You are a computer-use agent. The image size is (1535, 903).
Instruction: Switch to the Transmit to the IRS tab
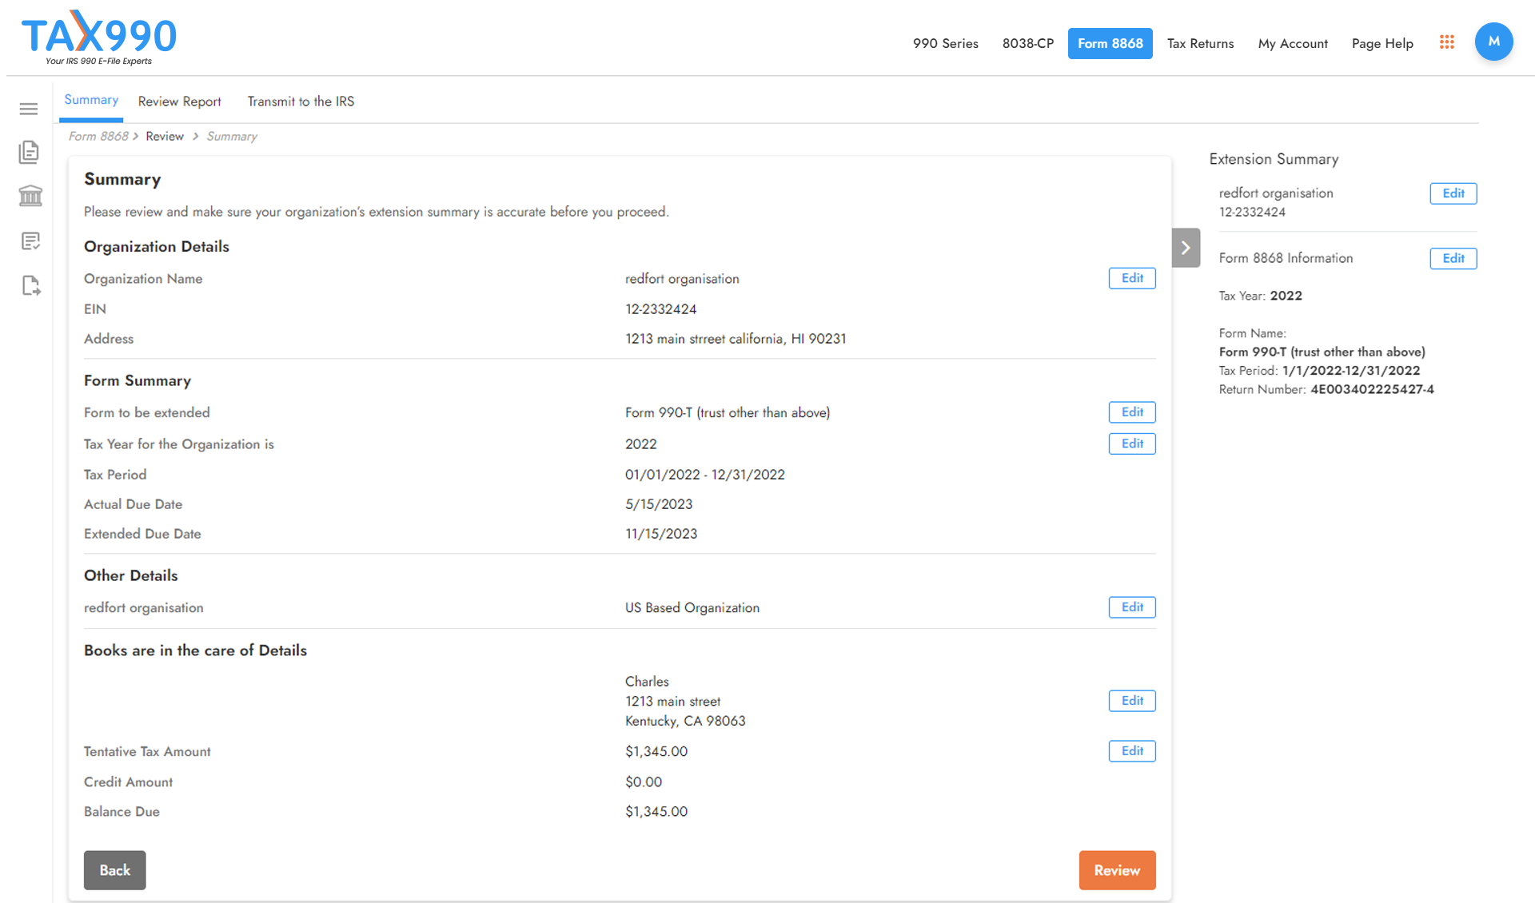point(301,101)
